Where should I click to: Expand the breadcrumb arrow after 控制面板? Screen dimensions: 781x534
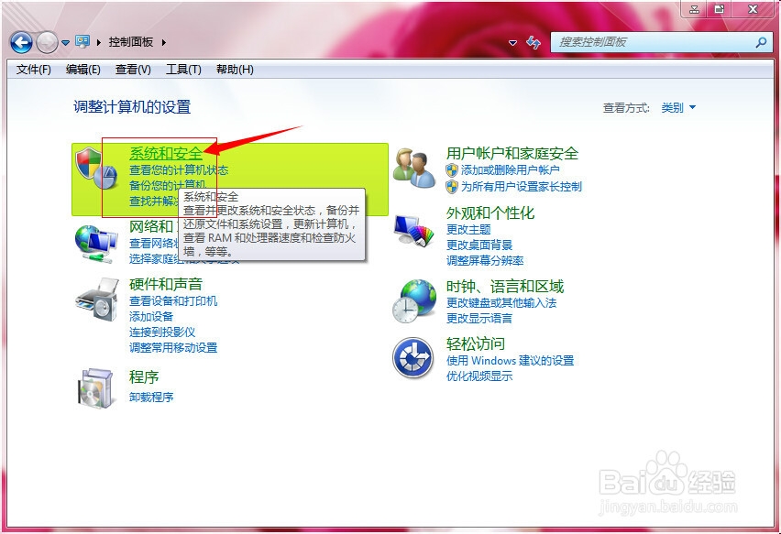163,43
